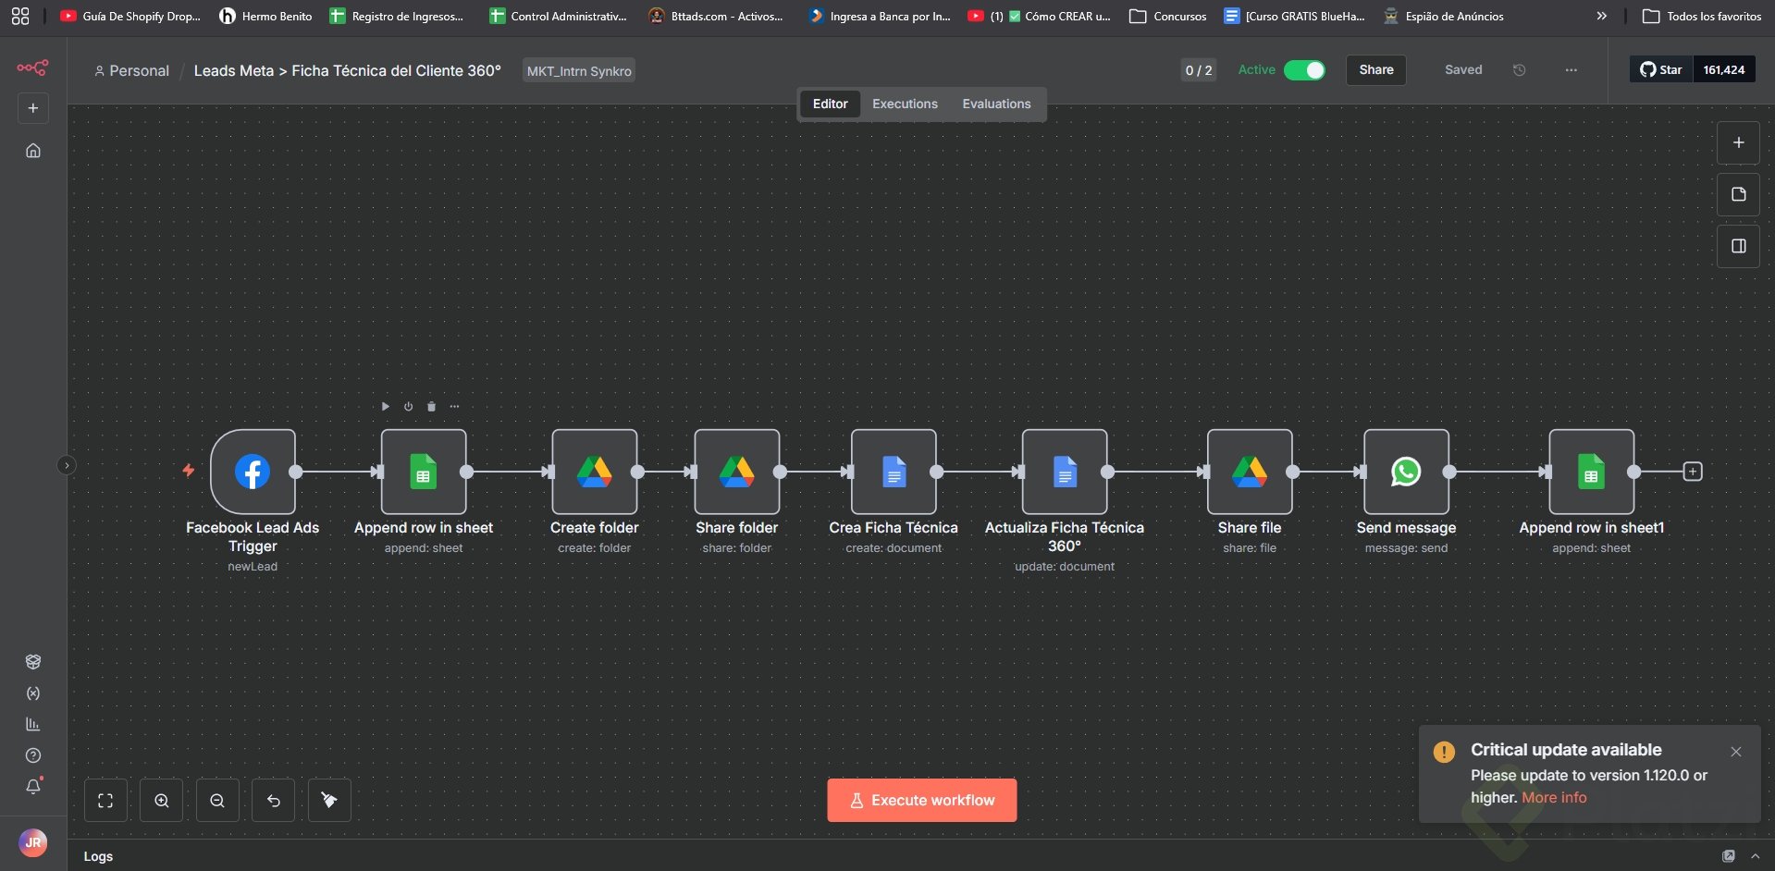Follow the More info update link
Screen dimensions: 1775x871
(1554, 798)
